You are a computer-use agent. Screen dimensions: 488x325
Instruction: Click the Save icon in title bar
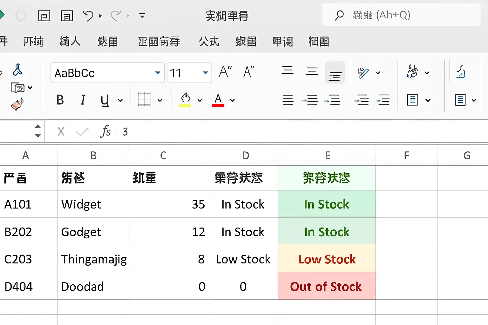point(44,16)
